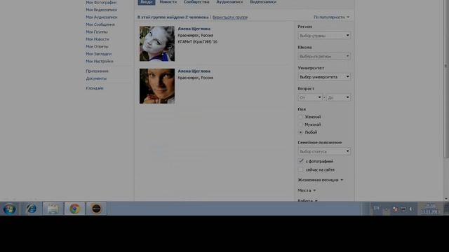Open 'Мои Аудиозаписи' in the sidebar
Screen dimensions: 449x252
tap(101, 17)
